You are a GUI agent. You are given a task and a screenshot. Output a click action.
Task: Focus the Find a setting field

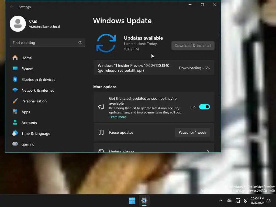47,43
